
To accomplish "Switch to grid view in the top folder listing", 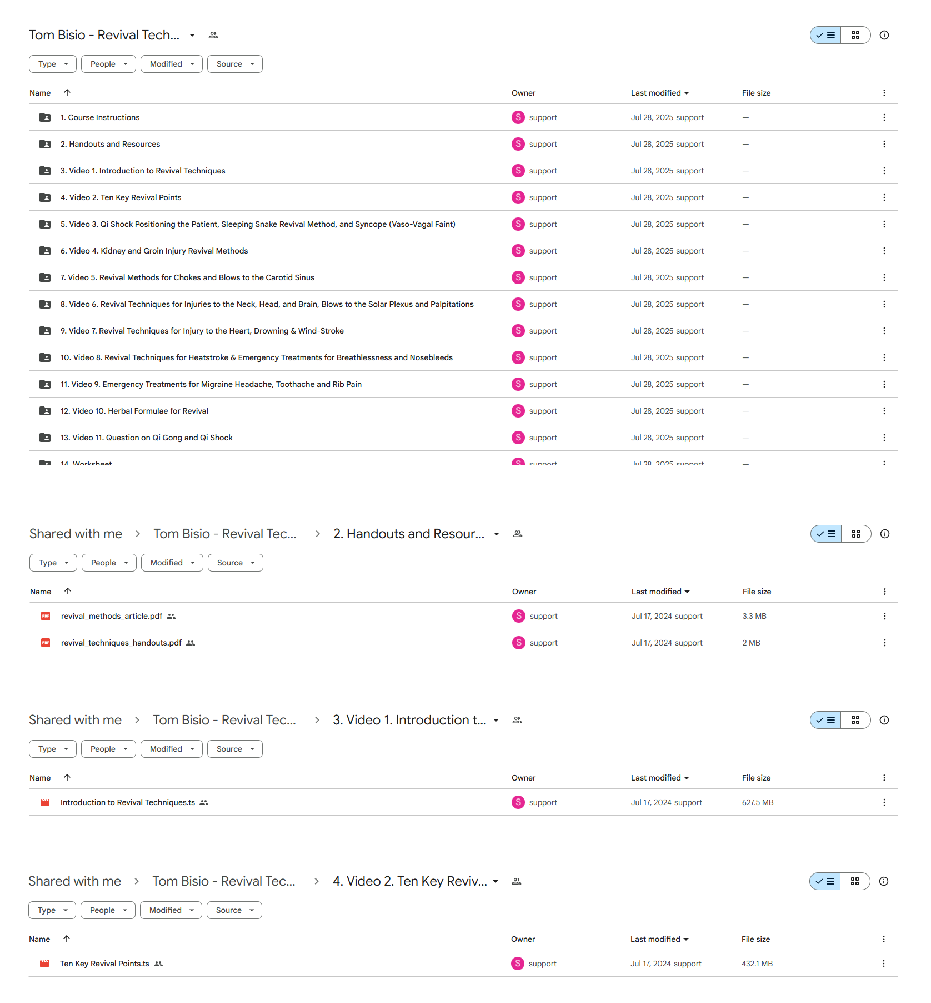I will click(855, 35).
